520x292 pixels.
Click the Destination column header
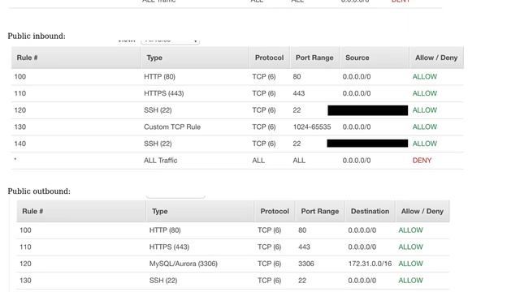tap(370, 211)
